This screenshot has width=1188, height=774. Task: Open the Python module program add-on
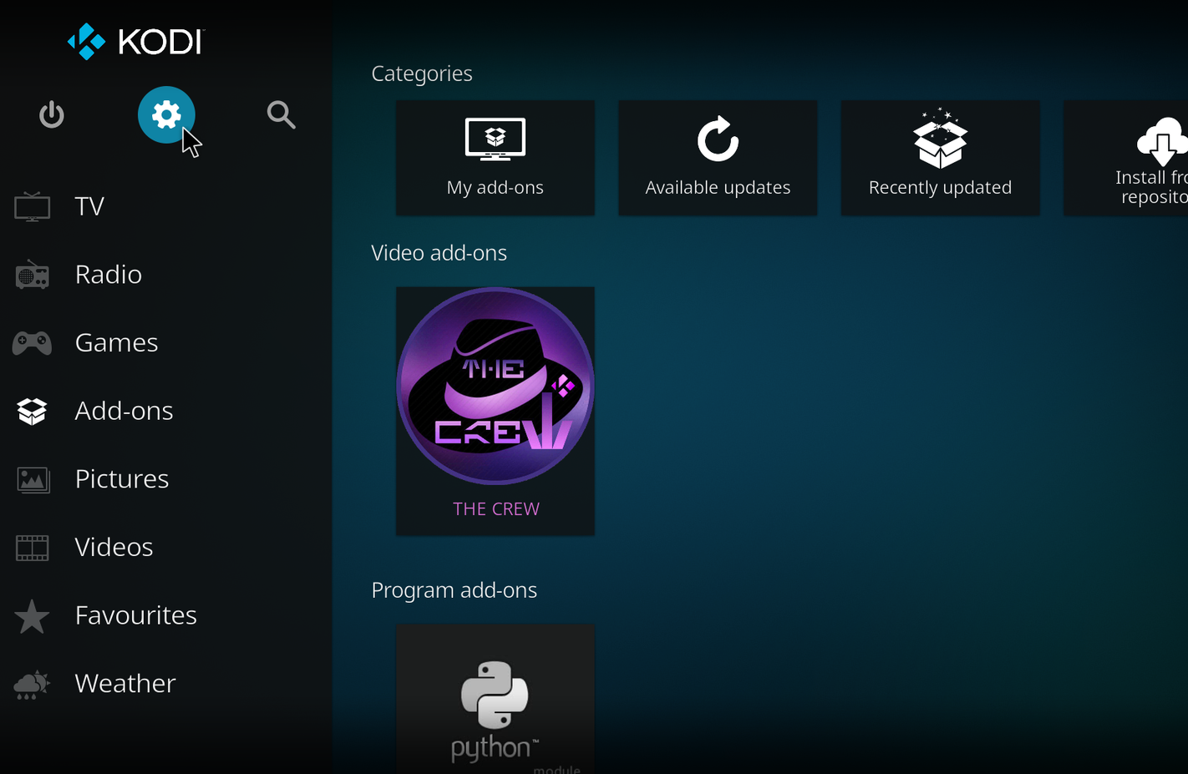pyautogui.click(x=495, y=706)
